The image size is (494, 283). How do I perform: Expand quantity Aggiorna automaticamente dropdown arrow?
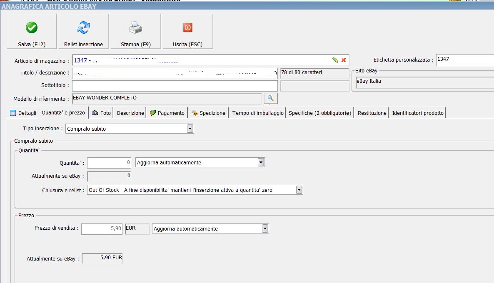click(261, 162)
